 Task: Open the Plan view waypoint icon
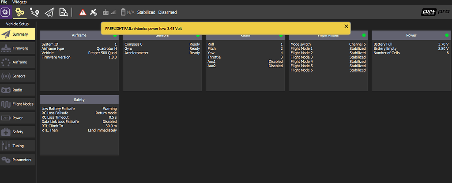point(34,12)
